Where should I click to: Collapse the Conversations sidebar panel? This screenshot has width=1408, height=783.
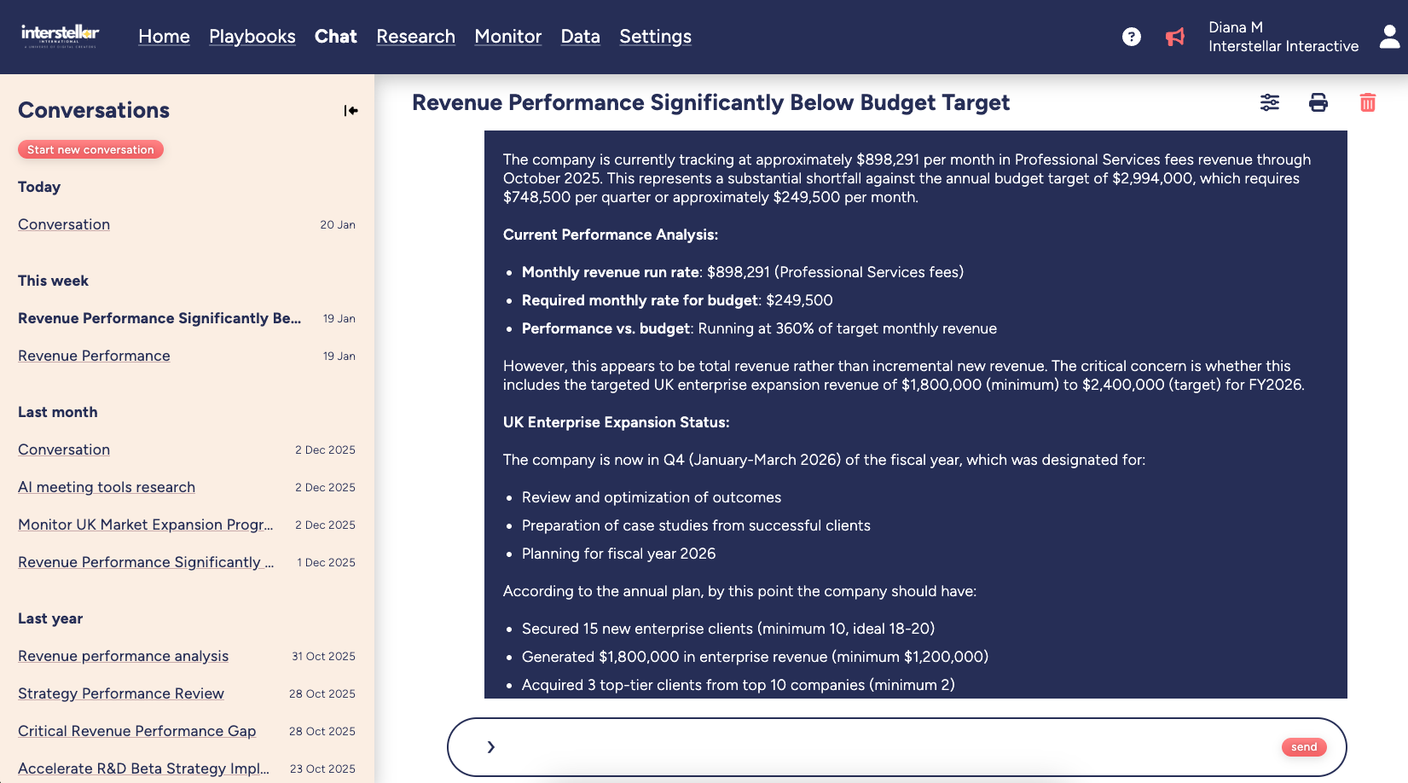[x=351, y=111]
